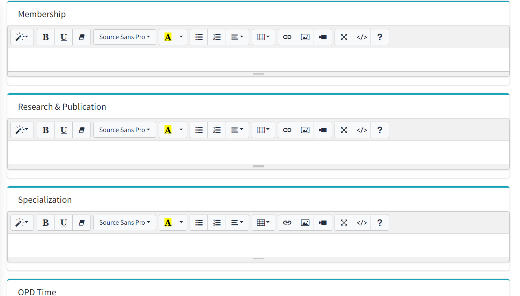This screenshot has height=296, width=520.
Task: Insert a link in the Membership editor
Action: tap(287, 37)
